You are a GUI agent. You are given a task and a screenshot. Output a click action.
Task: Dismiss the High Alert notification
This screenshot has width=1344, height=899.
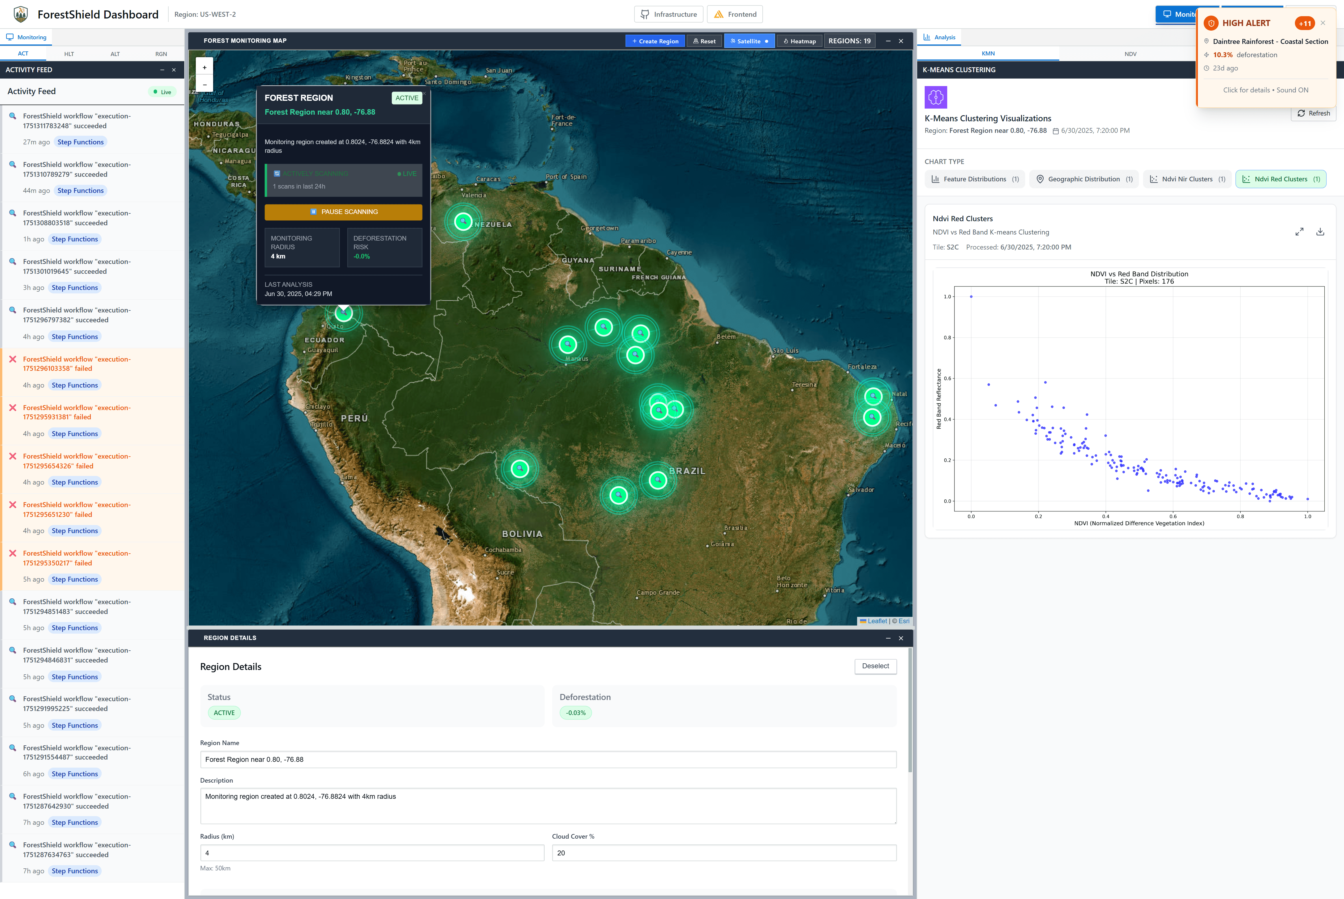(1323, 23)
